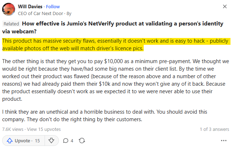This screenshot has width=232, height=147.
Task: Go to '1 of 3 answers' indicator
Action: click(x=214, y=129)
